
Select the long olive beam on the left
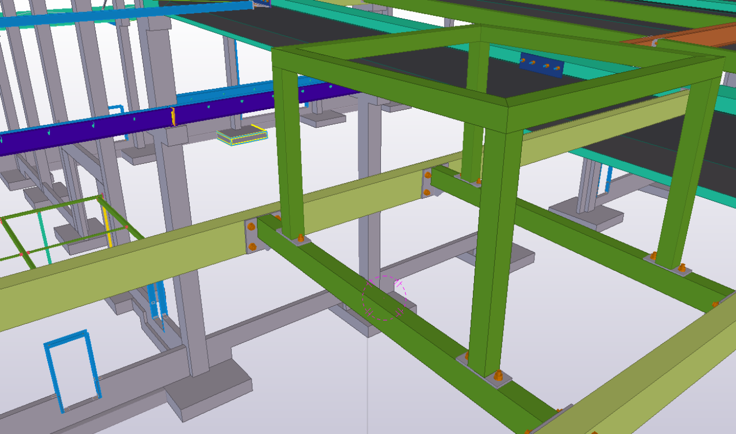click(121, 263)
